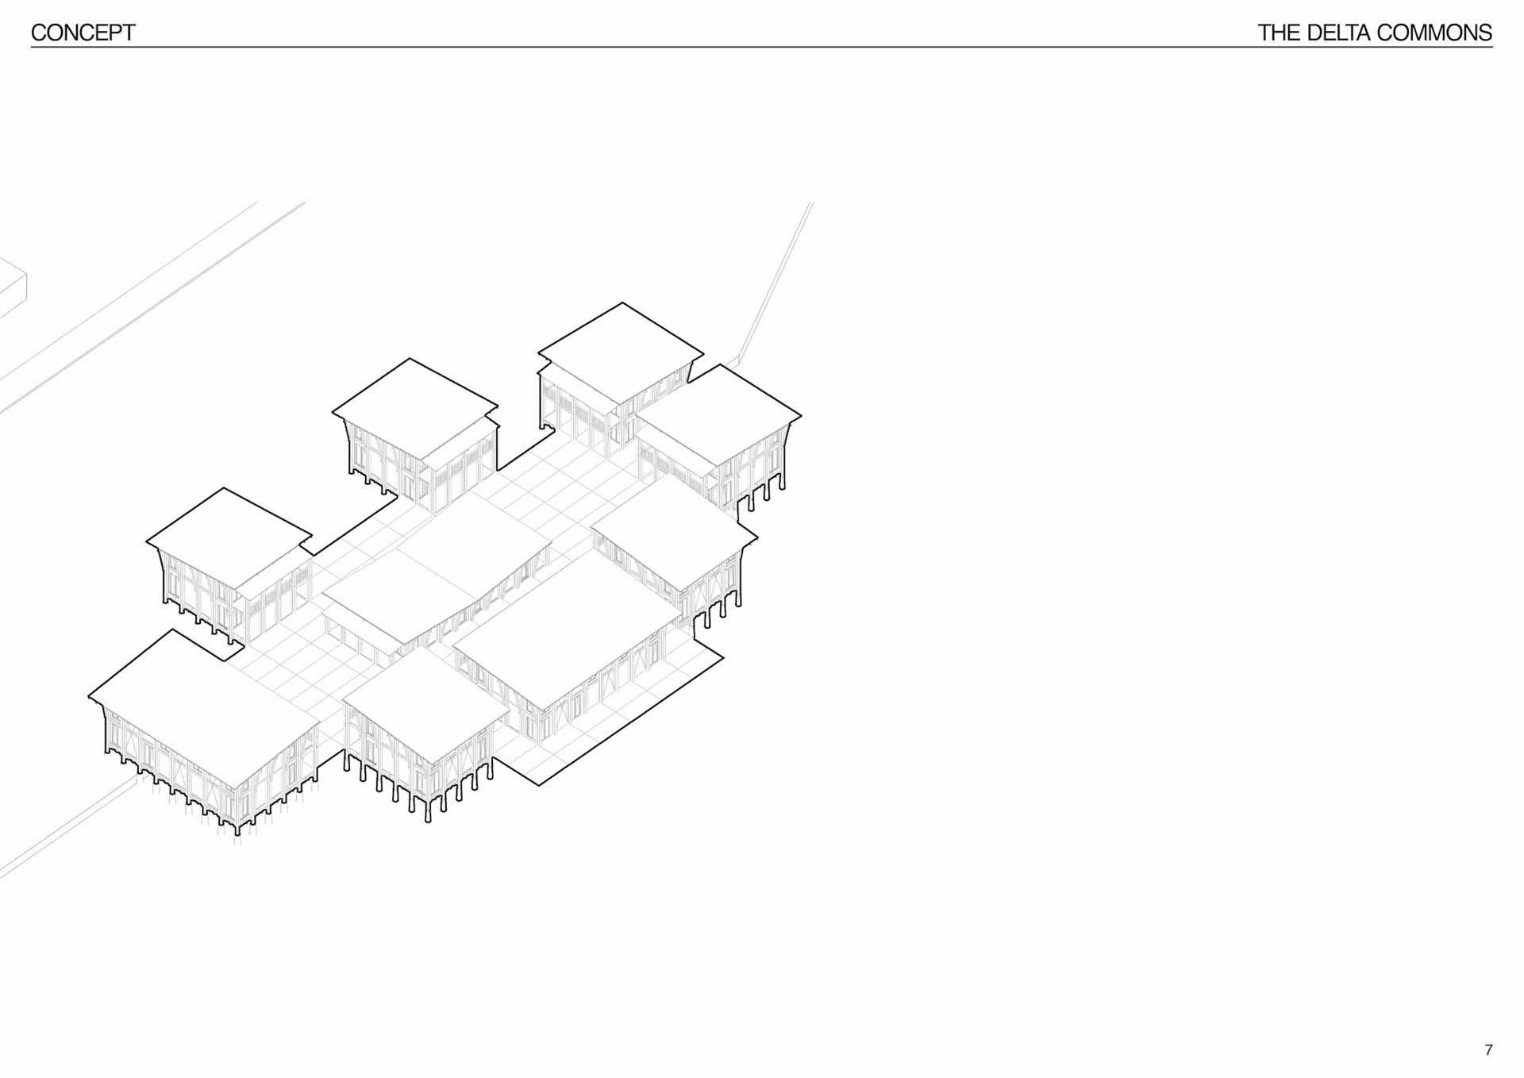Image resolution: width=1524 pixels, height=1078 pixels.
Task: Select the large bottom-left building roof
Action: pyautogui.click(x=202, y=706)
